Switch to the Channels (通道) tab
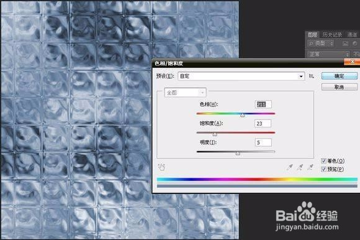360x240 pixels. click(x=352, y=35)
